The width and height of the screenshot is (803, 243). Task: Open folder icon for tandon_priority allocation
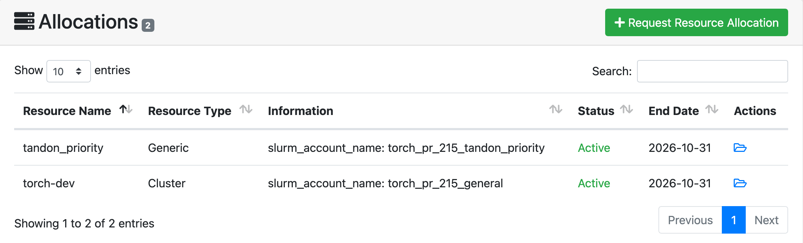740,148
